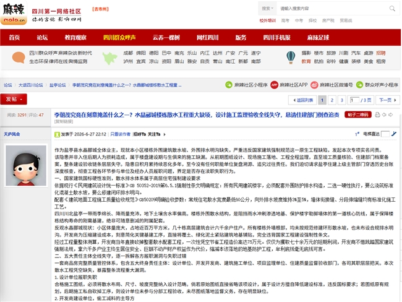Open the 南部 city link
Screen dimensions: 402x302
[x=256, y=62]
